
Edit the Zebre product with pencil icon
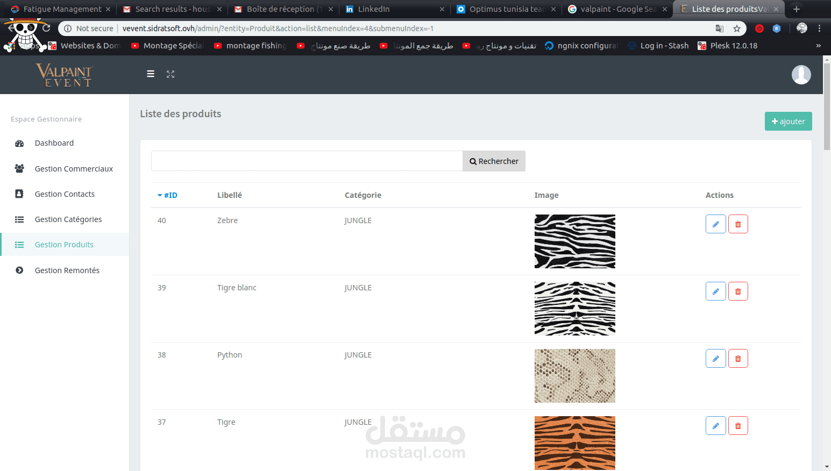tap(715, 224)
